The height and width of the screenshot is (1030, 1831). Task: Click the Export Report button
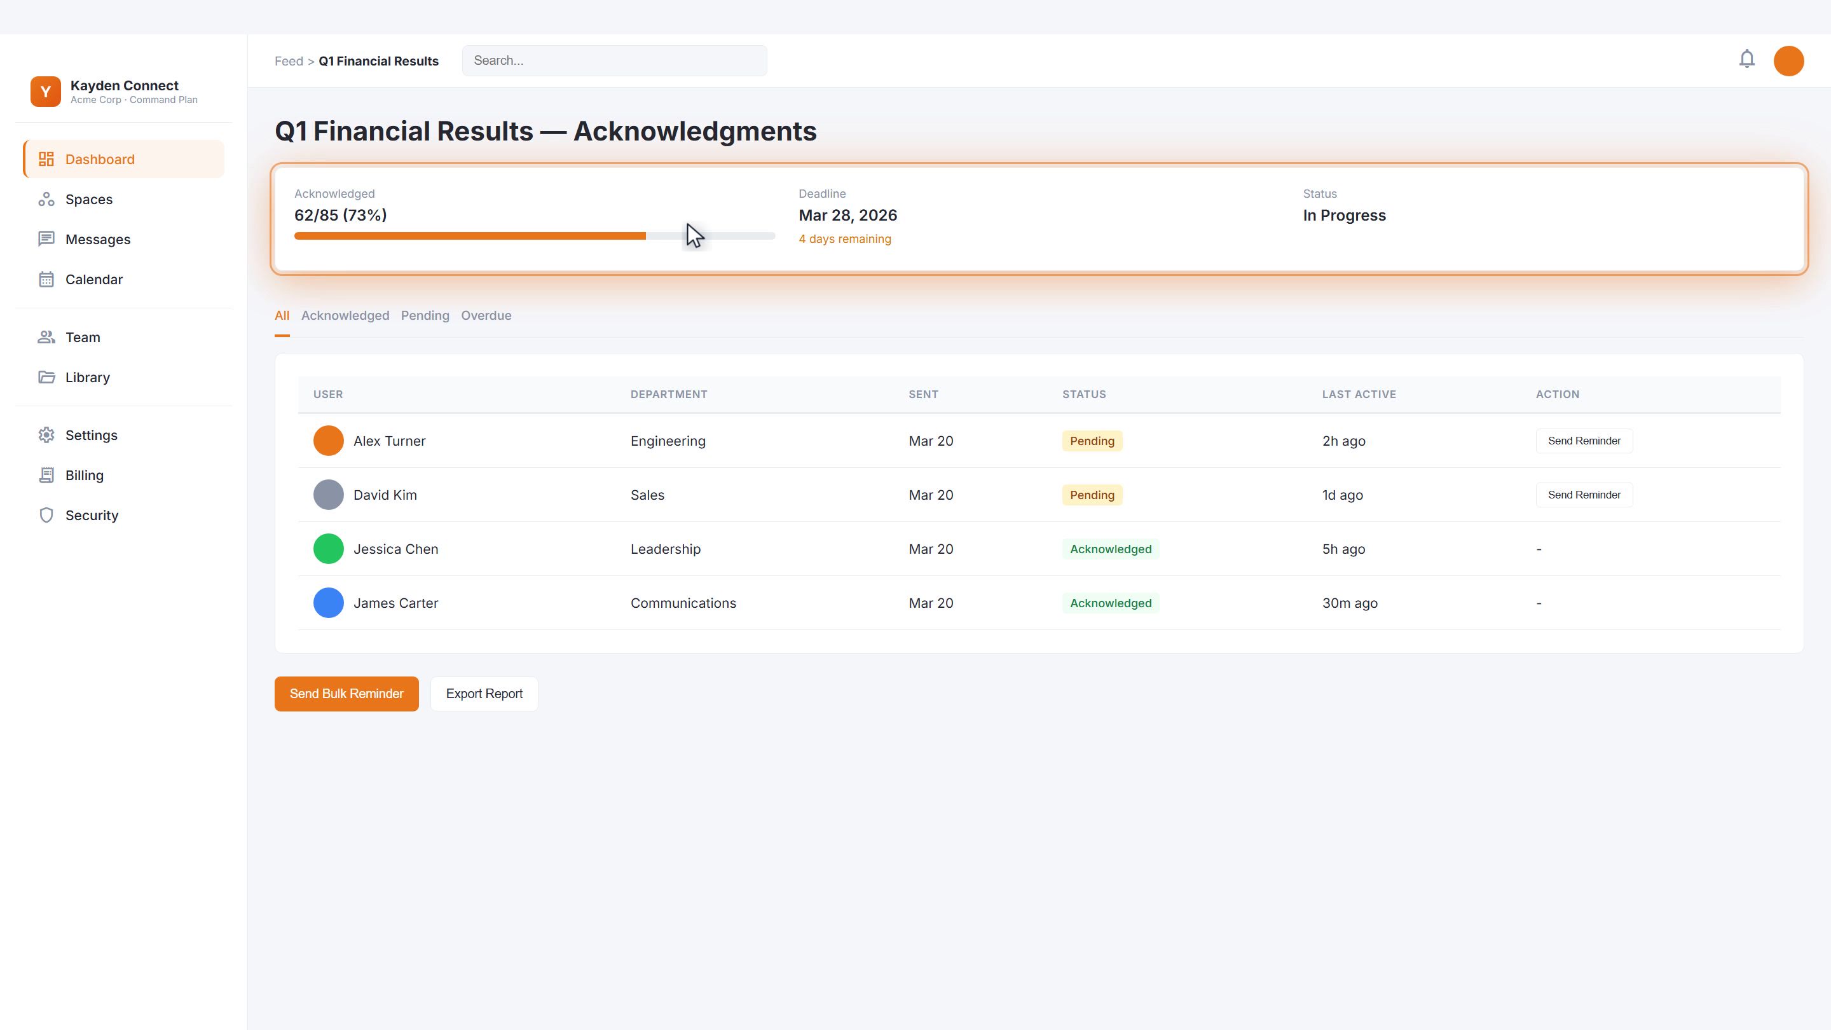click(x=484, y=694)
